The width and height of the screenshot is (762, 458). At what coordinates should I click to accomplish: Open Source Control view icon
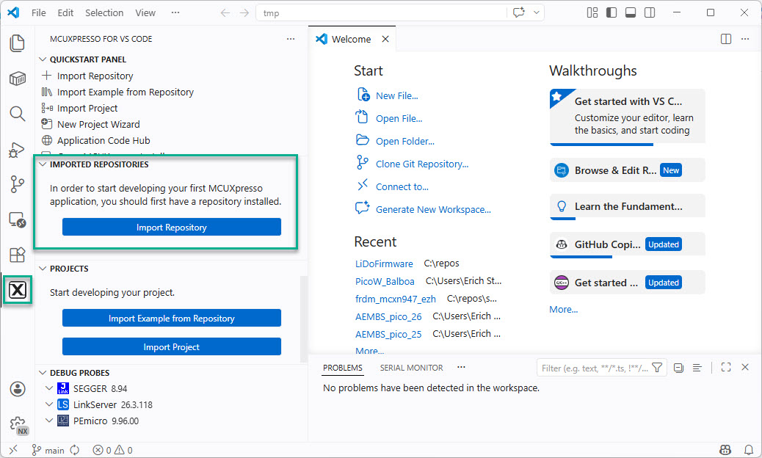point(17,184)
